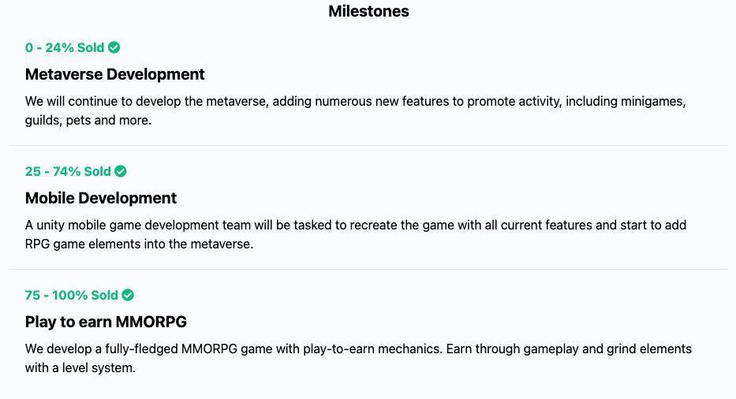The image size is (736, 399).
Task: Select the 75 - 100% Sold label
Action: [x=71, y=295]
